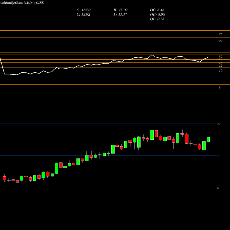Click the last green candlestick on the right

(208, 139)
